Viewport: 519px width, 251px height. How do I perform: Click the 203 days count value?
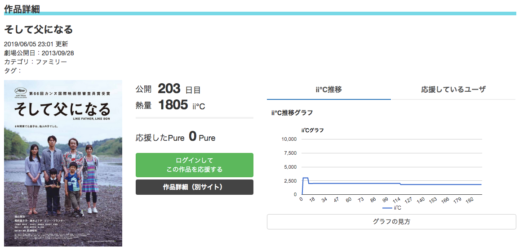point(169,89)
